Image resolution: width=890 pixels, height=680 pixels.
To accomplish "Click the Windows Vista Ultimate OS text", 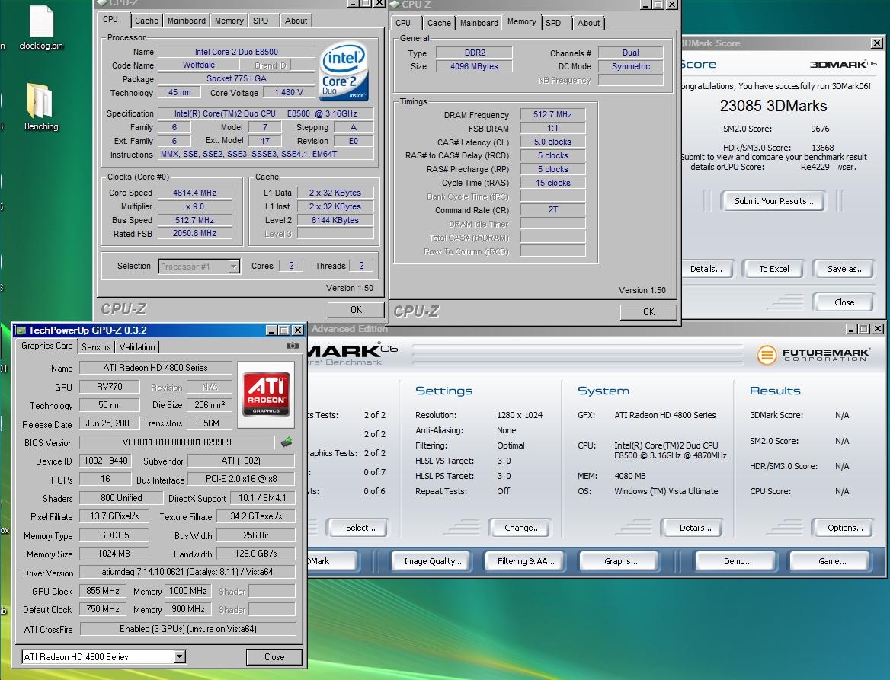I will (x=666, y=491).
